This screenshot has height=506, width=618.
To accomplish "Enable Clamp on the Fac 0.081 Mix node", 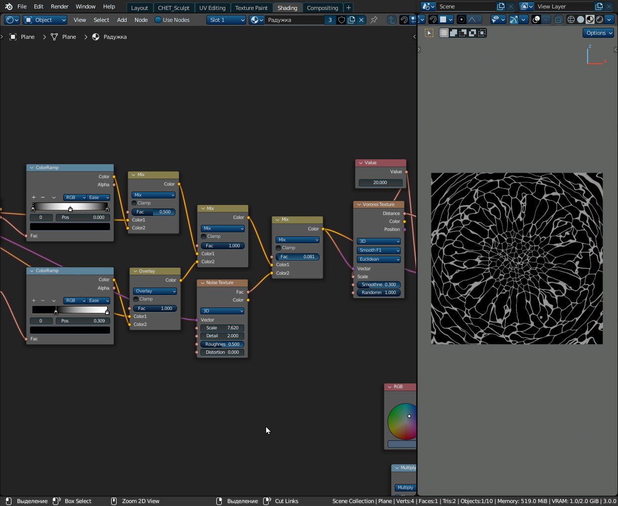I will [279, 248].
